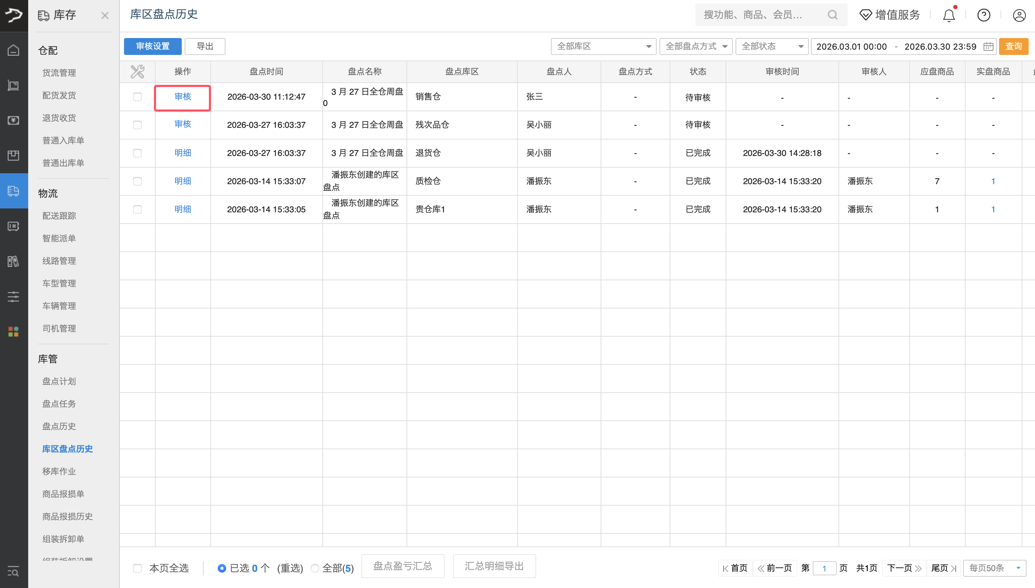Click the orange 查询 button

tap(1013, 46)
